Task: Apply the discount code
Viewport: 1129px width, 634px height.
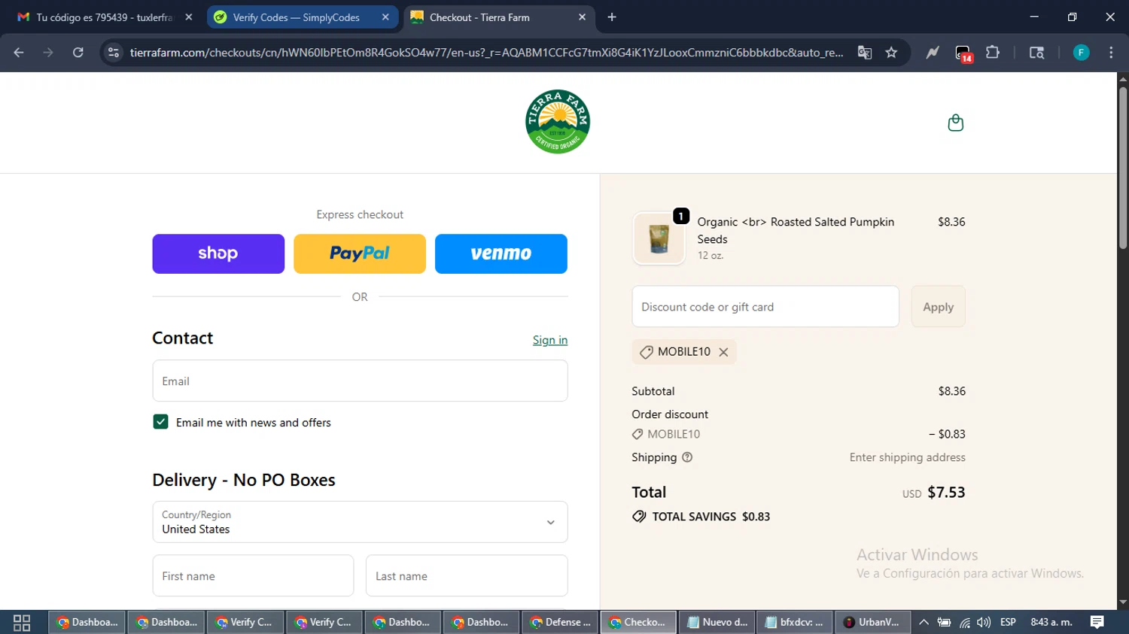Action: (x=938, y=307)
